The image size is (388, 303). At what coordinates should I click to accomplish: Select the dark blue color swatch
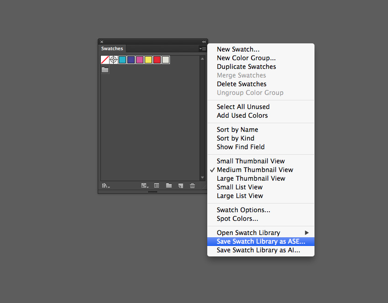pos(131,60)
